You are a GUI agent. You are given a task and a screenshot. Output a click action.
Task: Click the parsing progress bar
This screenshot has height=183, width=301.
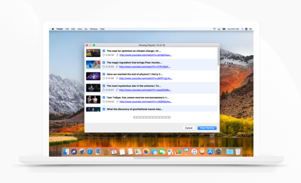(x=152, y=117)
